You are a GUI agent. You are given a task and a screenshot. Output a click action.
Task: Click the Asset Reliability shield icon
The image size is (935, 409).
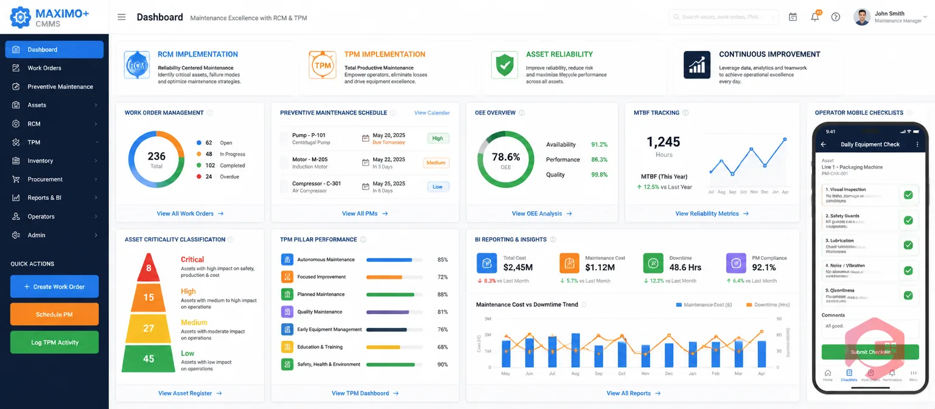505,65
